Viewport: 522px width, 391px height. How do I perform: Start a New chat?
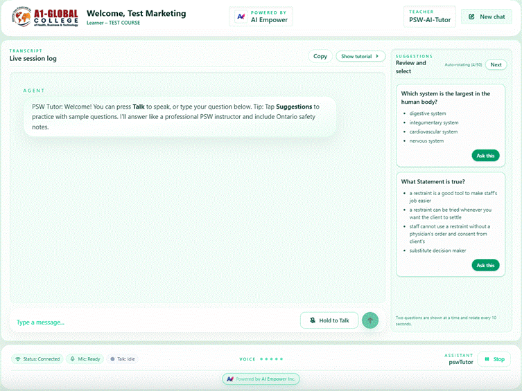pos(487,17)
